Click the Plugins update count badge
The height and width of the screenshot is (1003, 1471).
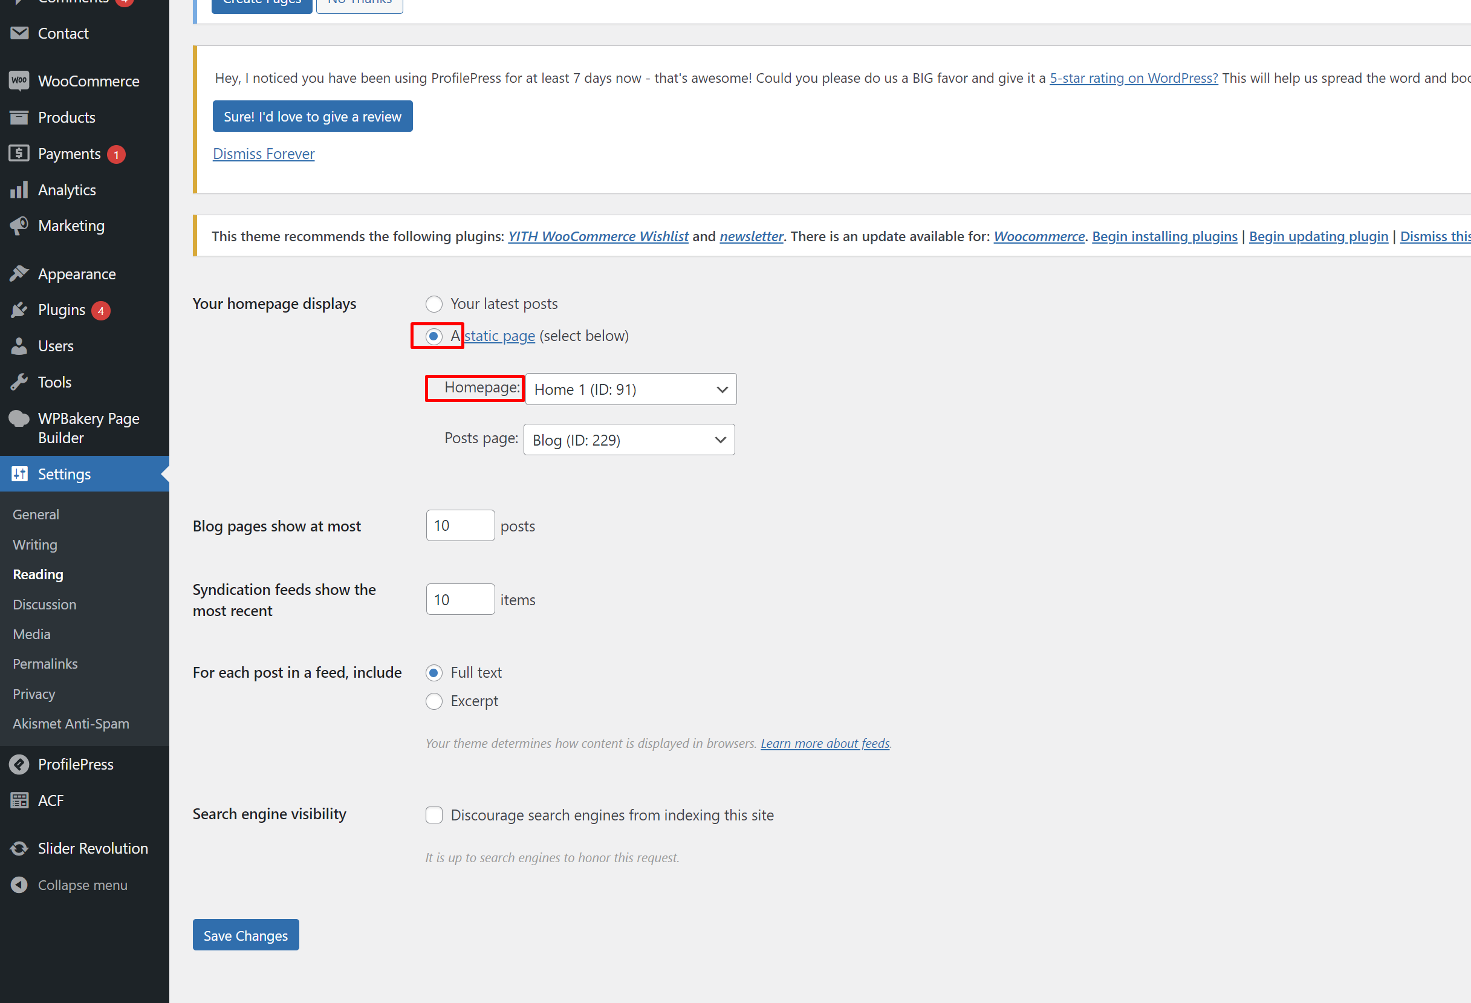(100, 310)
